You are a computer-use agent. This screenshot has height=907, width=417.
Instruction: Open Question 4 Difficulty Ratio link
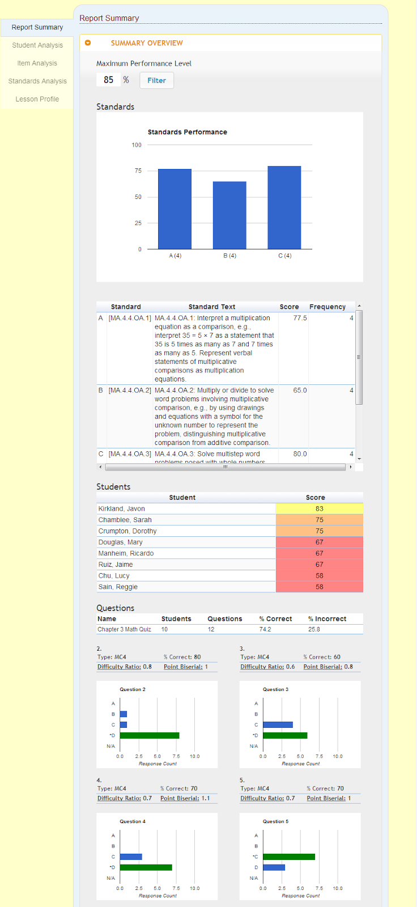(x=119, y=798)
